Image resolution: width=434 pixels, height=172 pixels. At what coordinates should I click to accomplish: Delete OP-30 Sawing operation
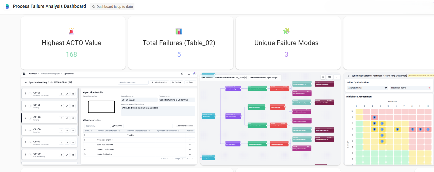(73, 106)
